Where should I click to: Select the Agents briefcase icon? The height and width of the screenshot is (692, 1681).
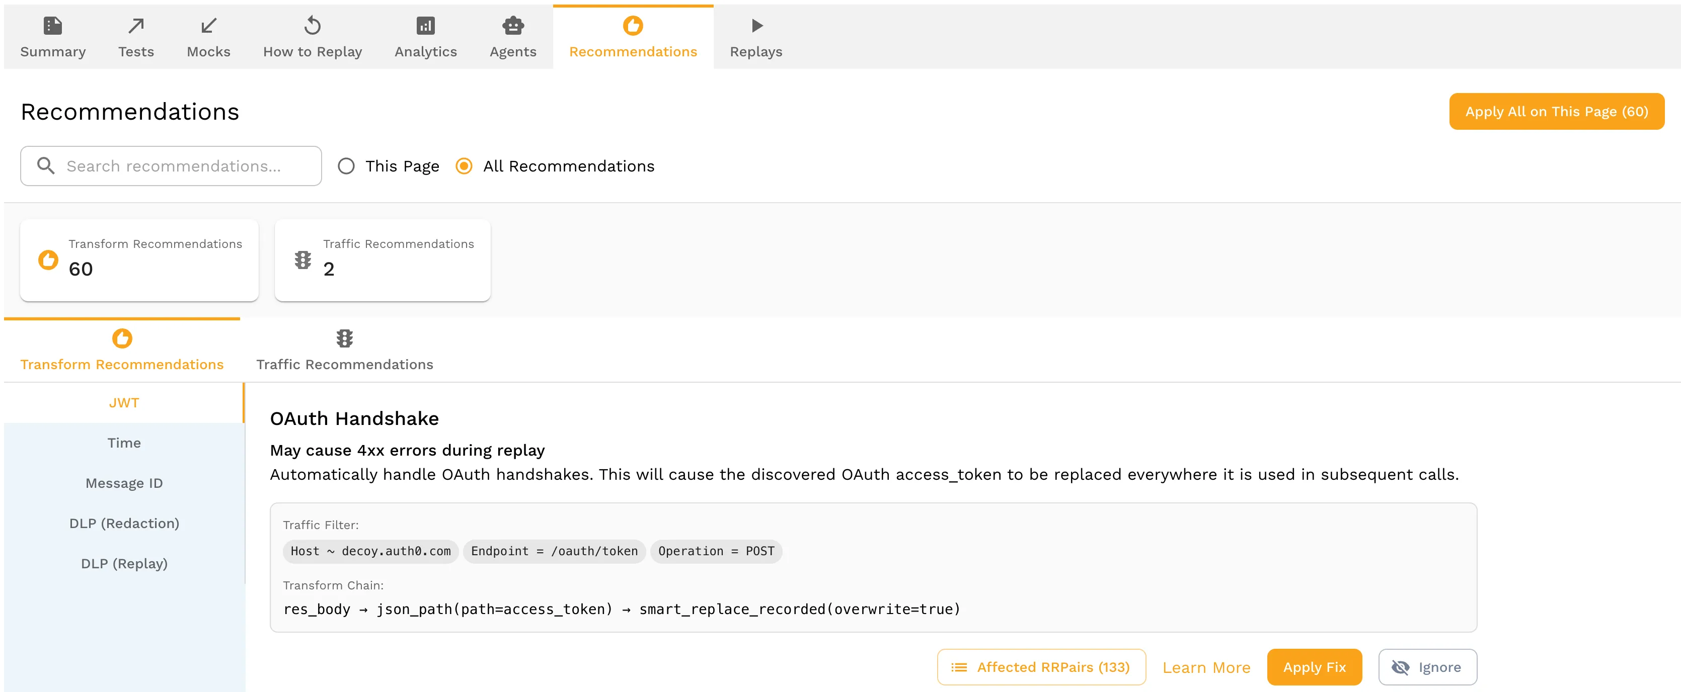click(513, 26)
